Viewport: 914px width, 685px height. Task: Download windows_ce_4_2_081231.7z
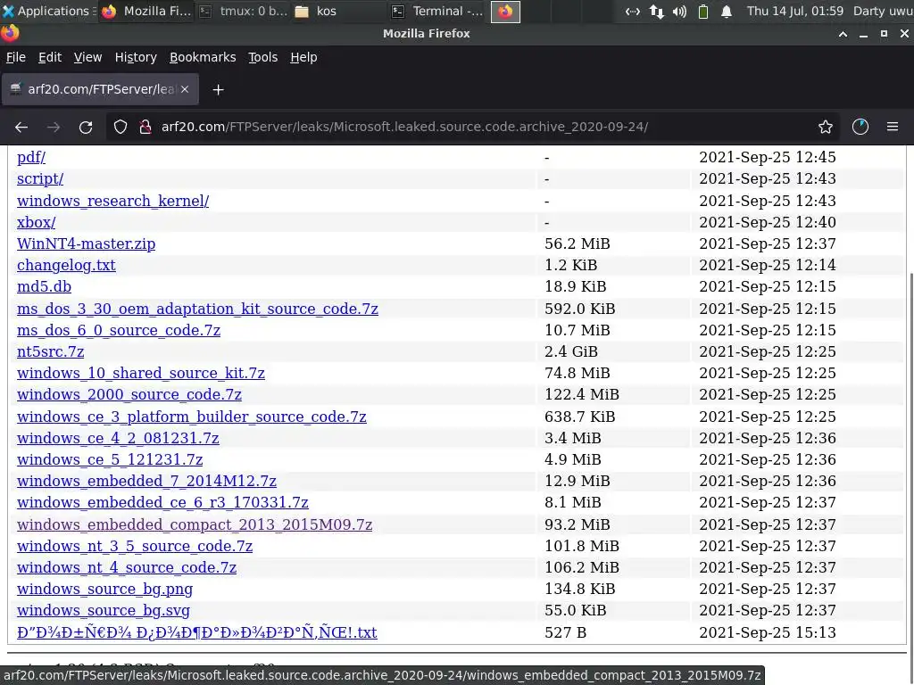(x=118, y=438)
